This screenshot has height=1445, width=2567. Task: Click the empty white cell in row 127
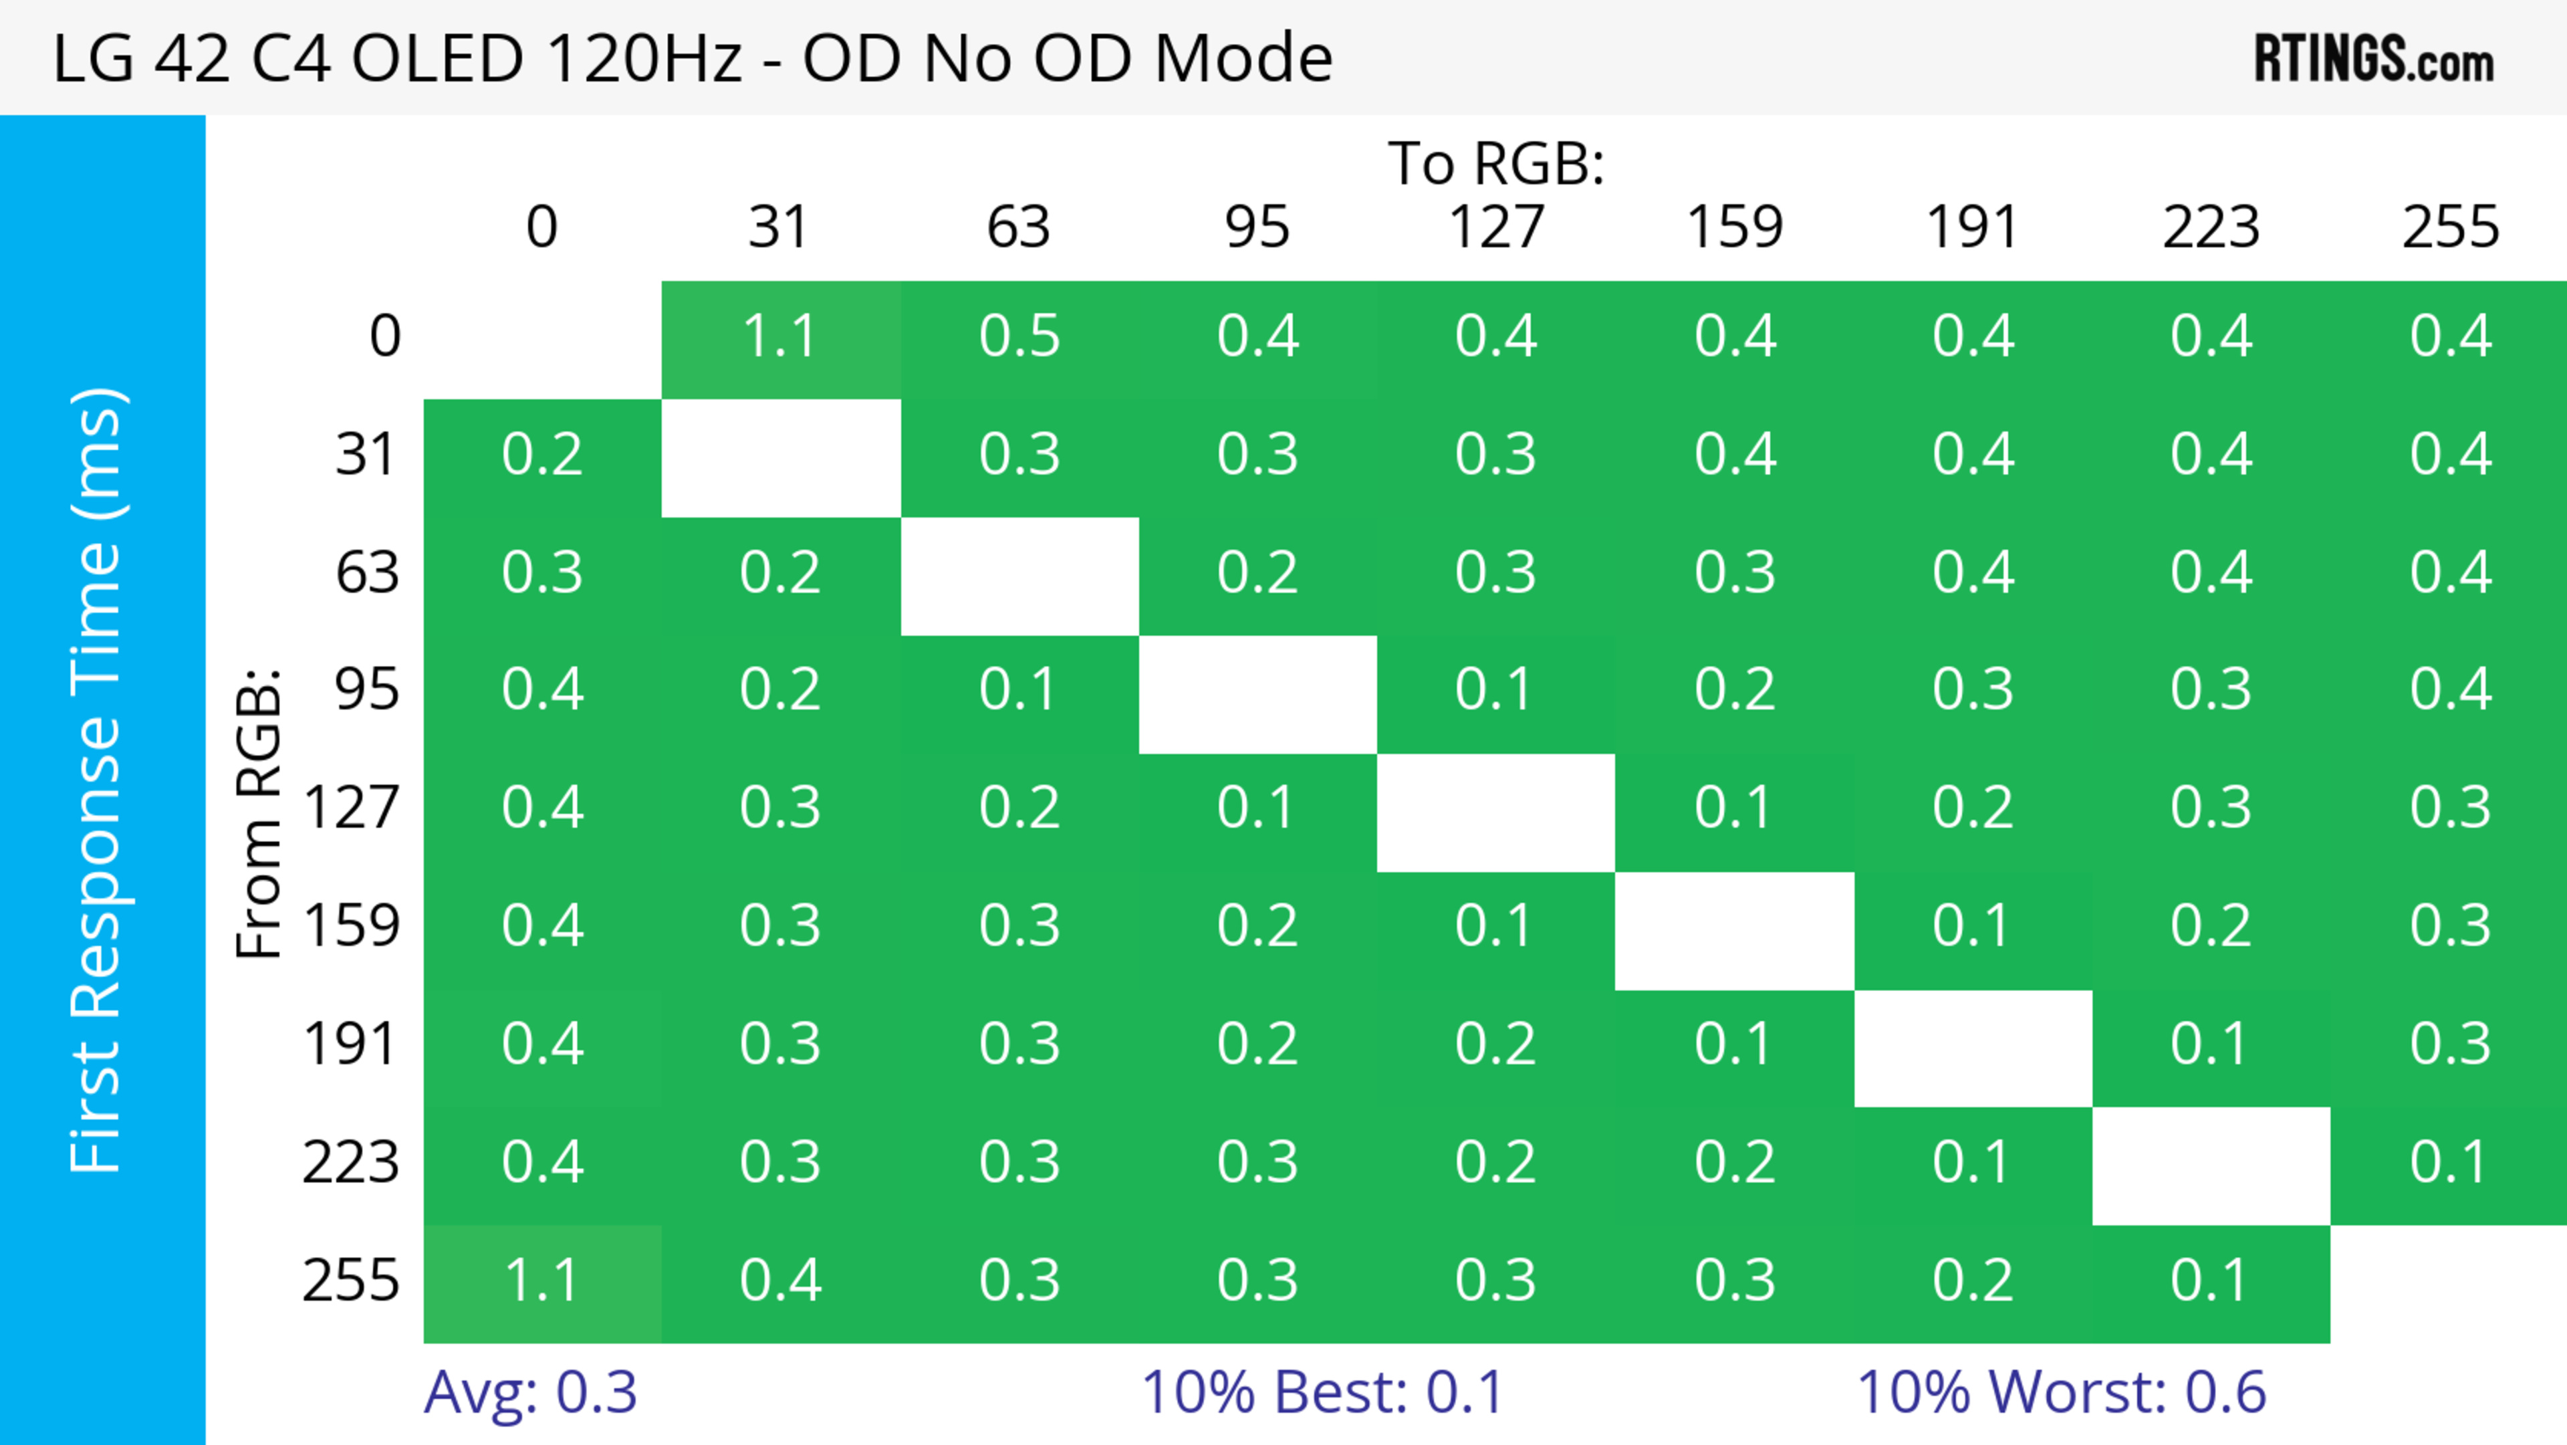1496,811
